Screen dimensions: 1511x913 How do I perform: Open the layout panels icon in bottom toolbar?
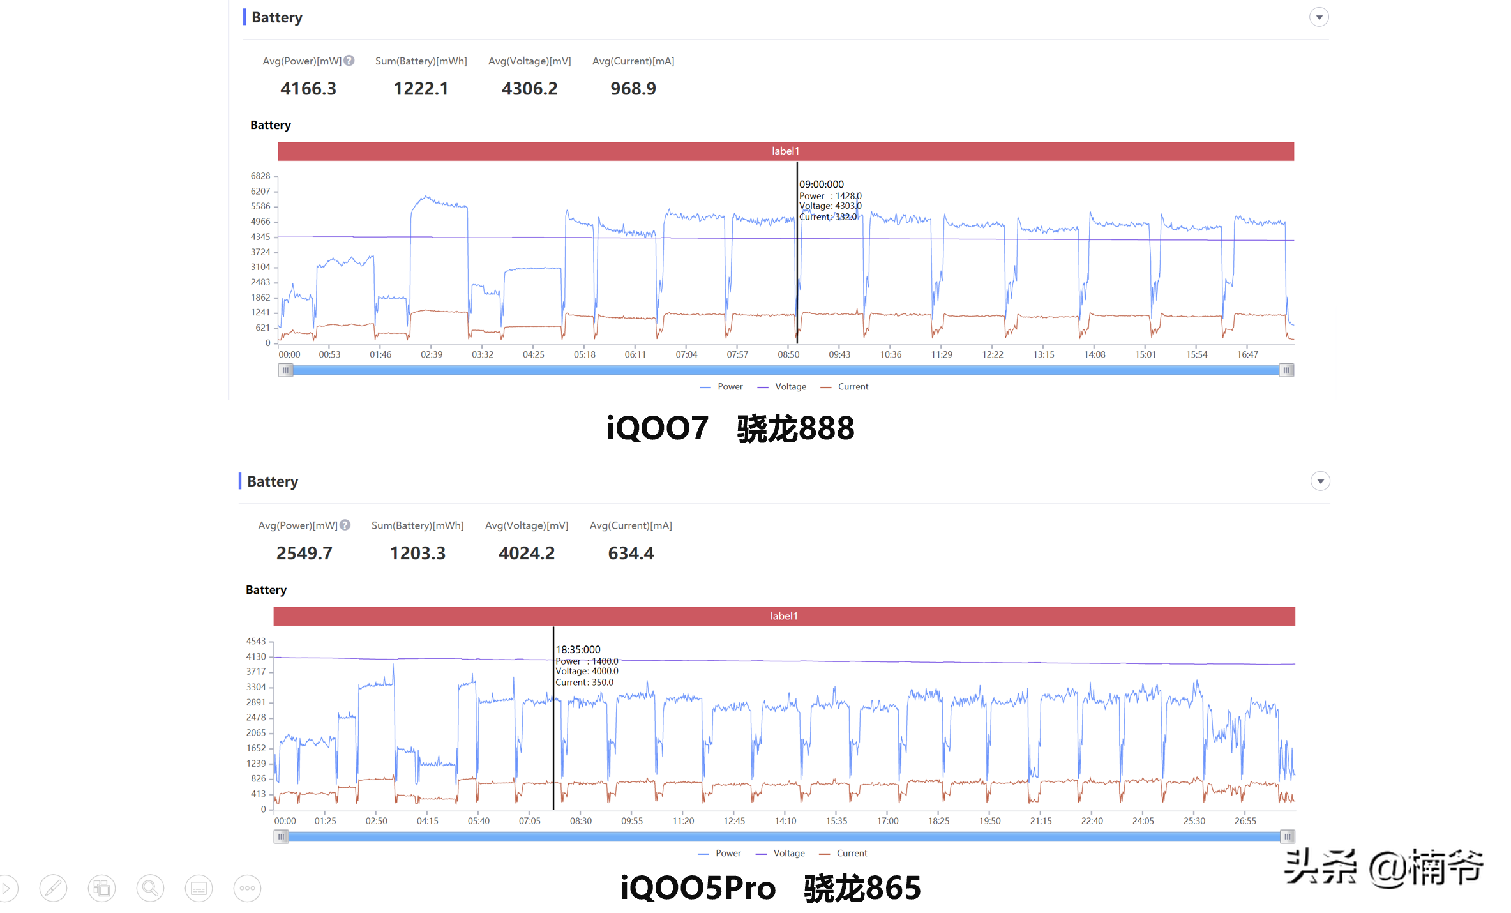101,887
